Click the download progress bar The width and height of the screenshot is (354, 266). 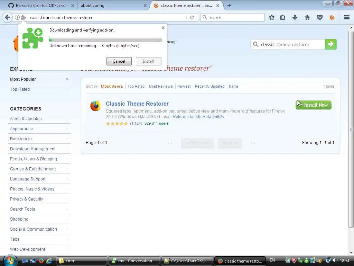point(105,39)
